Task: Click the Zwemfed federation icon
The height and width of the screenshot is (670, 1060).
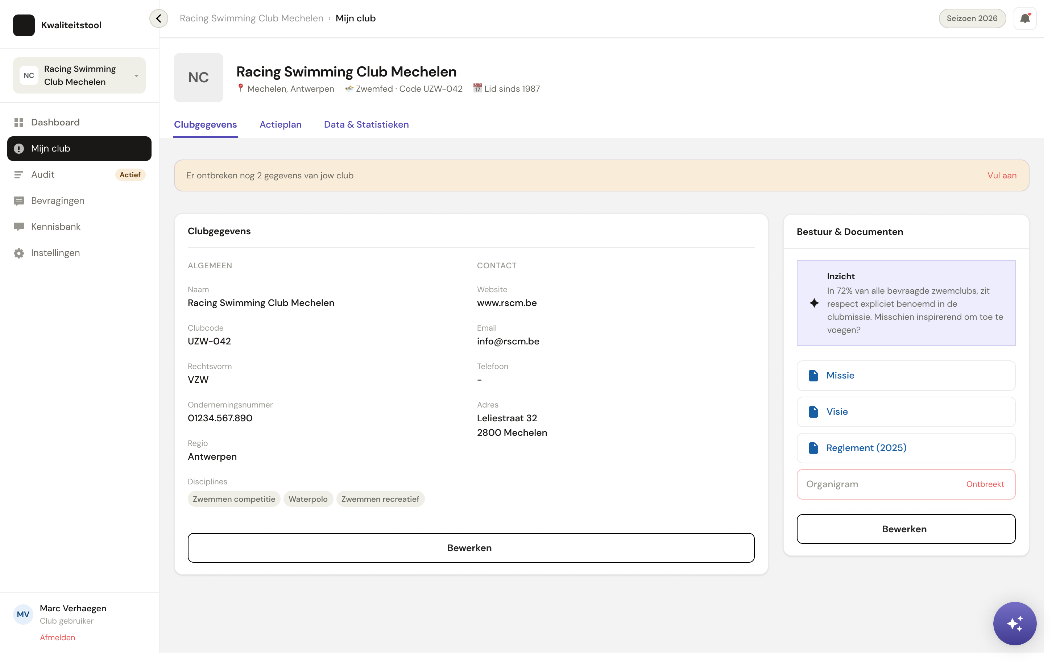Action: click(349, 88)
